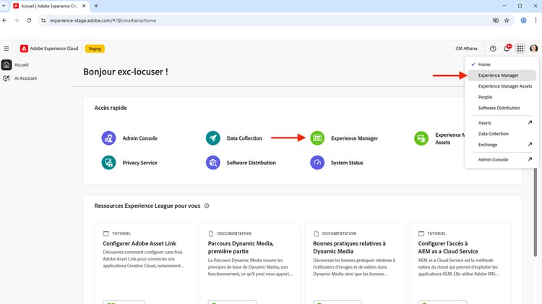542x304 pixels.
Task: Reload the browser page
Action: 29,20
